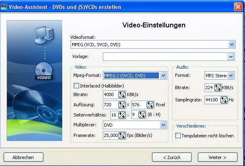Screen dimensions: 245x166
Task: Click the VIDEO disc icon in the sidebar
Action: (44, 72)
